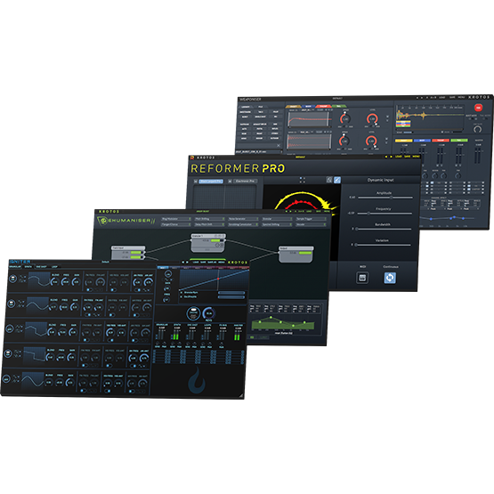Click LOAD in the Reformer Pro title bar

(x=399, y=157)
